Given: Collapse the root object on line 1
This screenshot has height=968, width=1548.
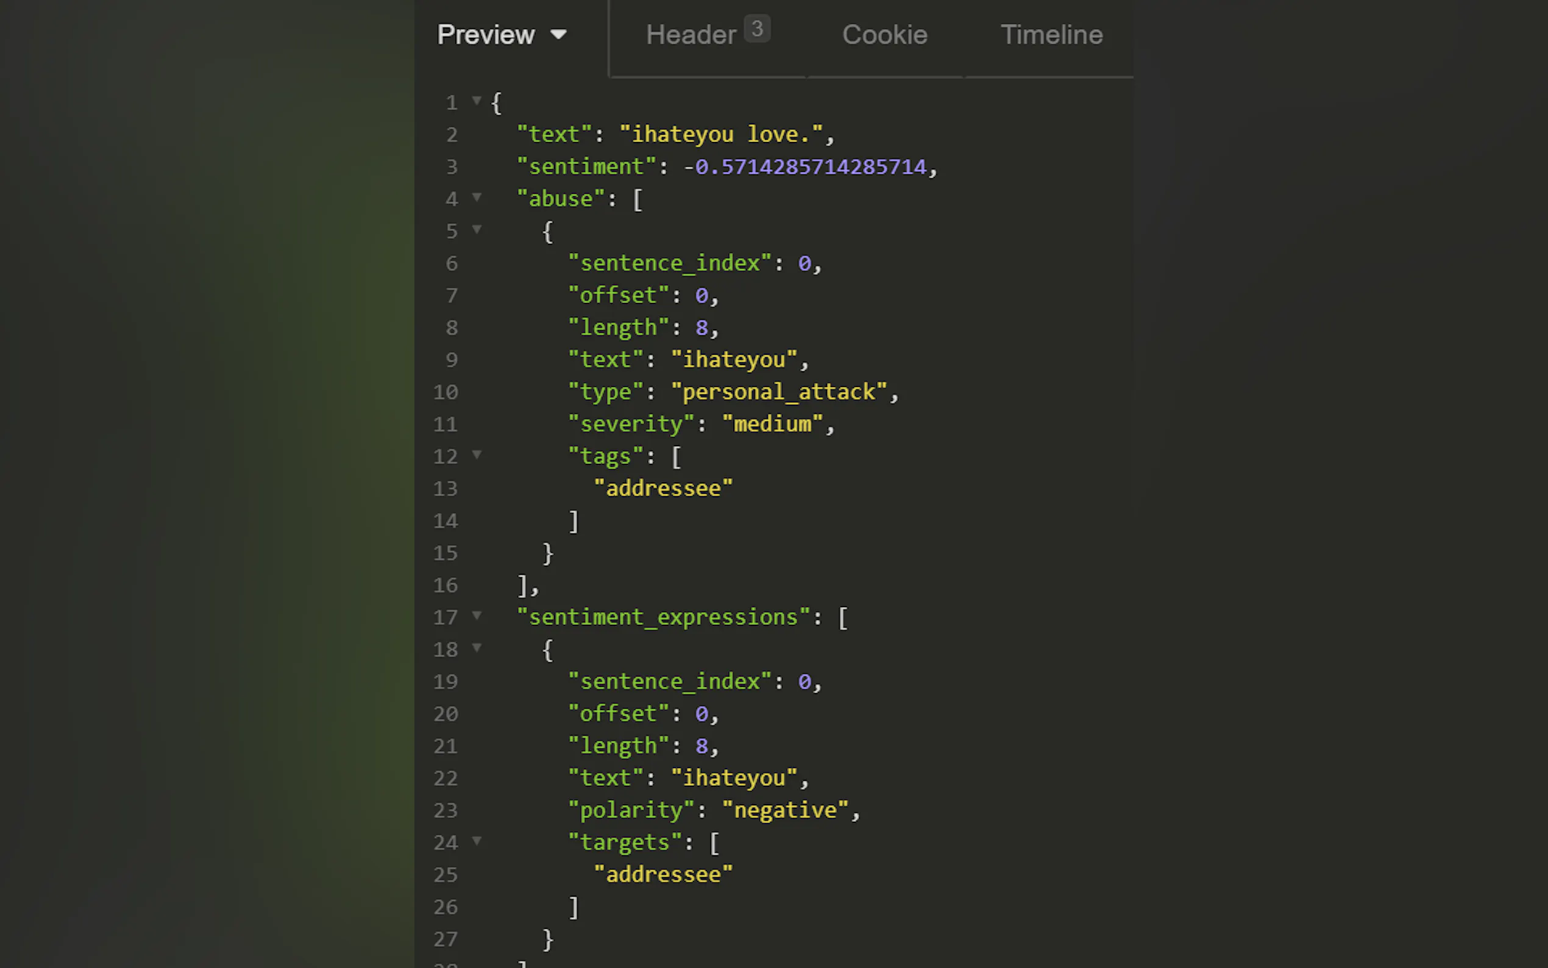Looking at the screenshot, I should click(x=476, y=101).
